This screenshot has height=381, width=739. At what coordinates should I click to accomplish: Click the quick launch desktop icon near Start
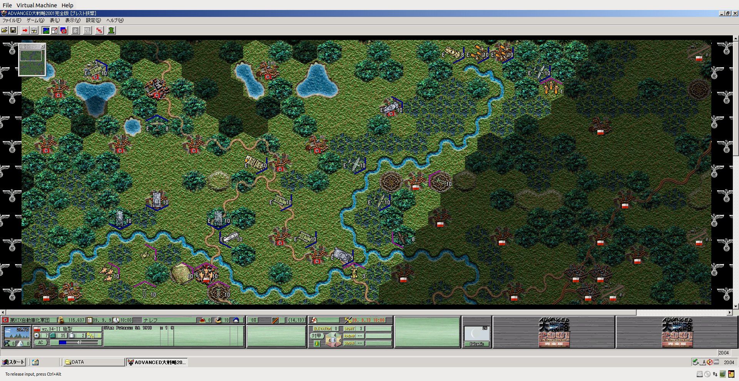pyautogui.click(x=35, y=362)
